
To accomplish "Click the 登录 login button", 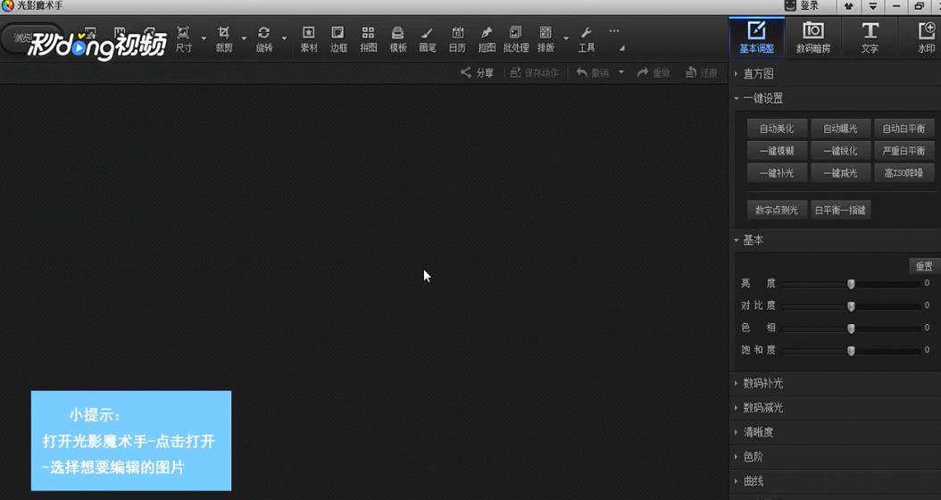I will [803, 6].
